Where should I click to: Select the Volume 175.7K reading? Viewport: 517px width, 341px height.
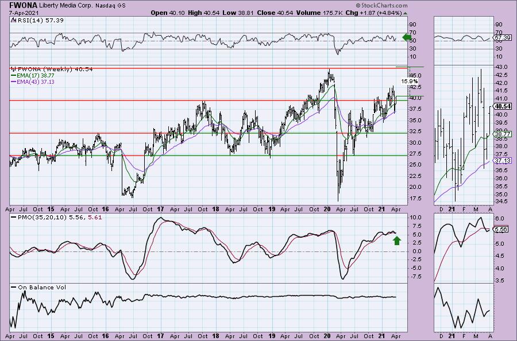(x=319, y=13)
